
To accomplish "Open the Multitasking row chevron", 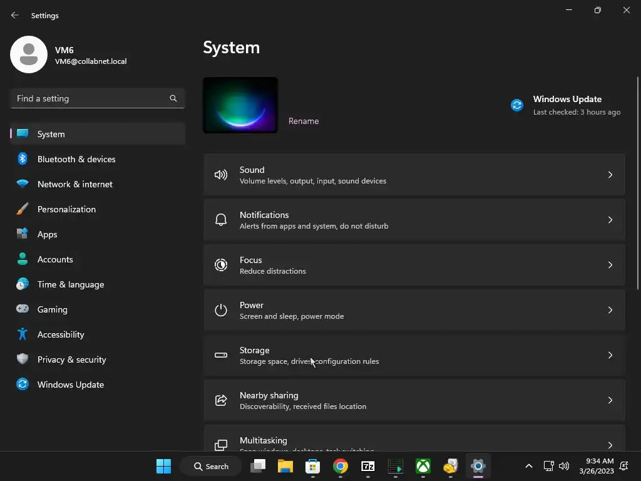I will [x=610, y=445].
